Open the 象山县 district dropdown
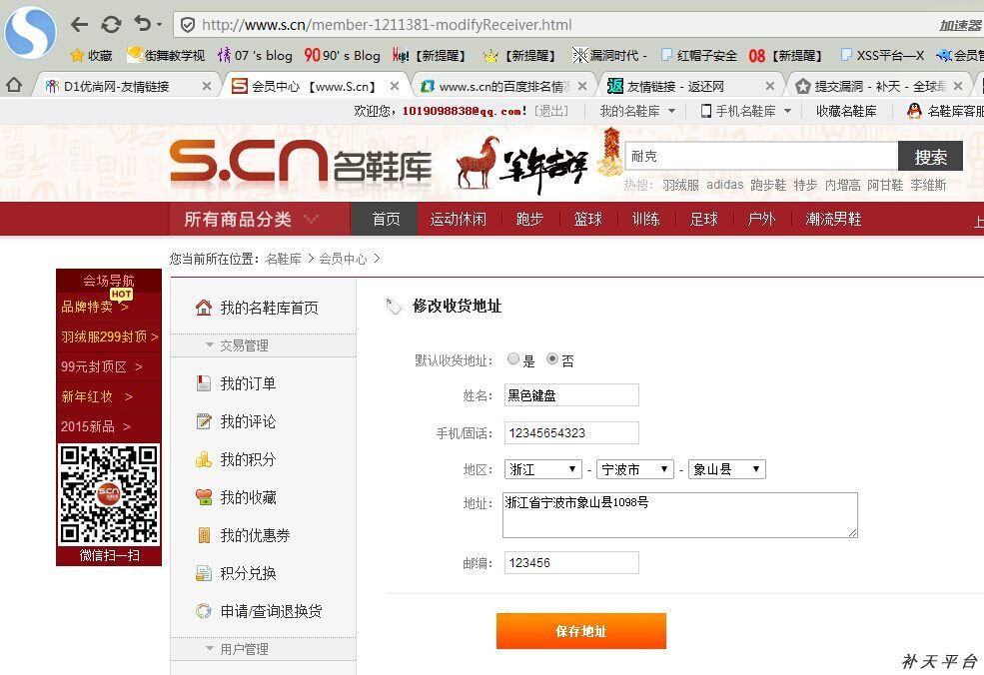The height and width of the screenshot is (675, 984). pos(726,469)
